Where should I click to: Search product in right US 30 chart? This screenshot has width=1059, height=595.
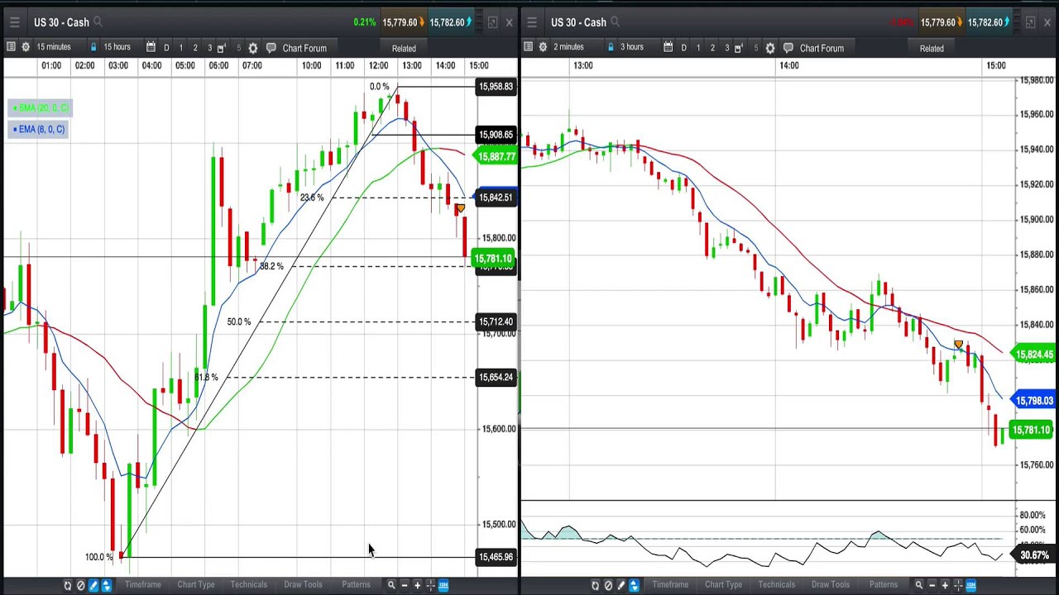coord(615,22)
